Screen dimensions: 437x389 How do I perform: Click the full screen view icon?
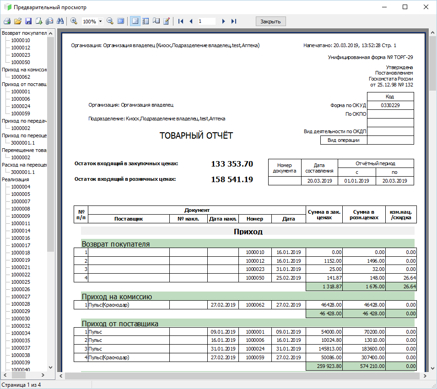coord(120,21)
